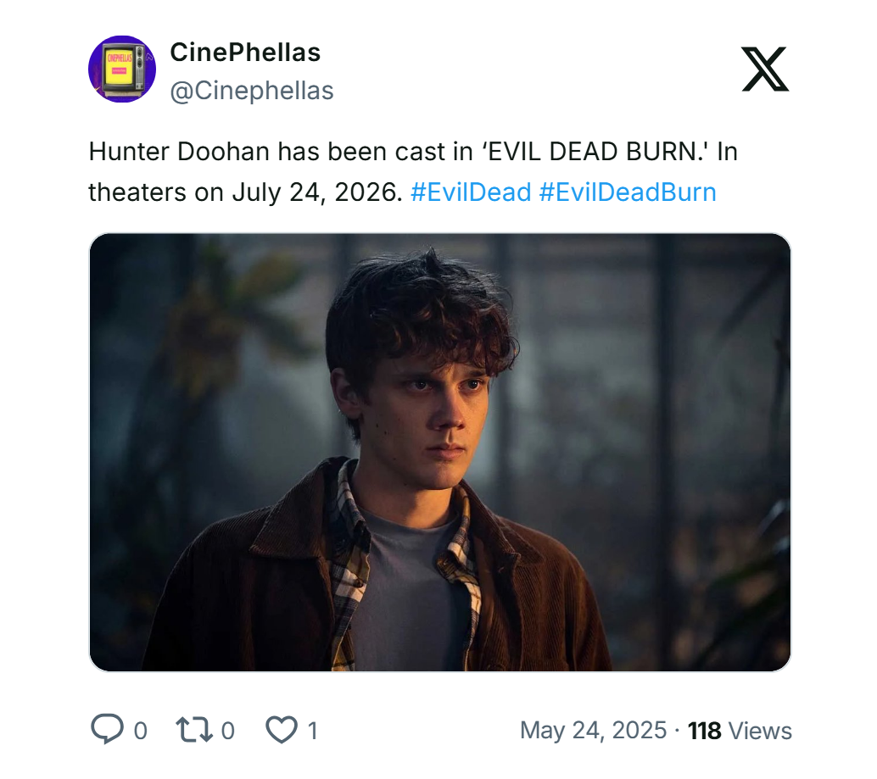Click the @Cinephellas handle

(x=251, y=90)
